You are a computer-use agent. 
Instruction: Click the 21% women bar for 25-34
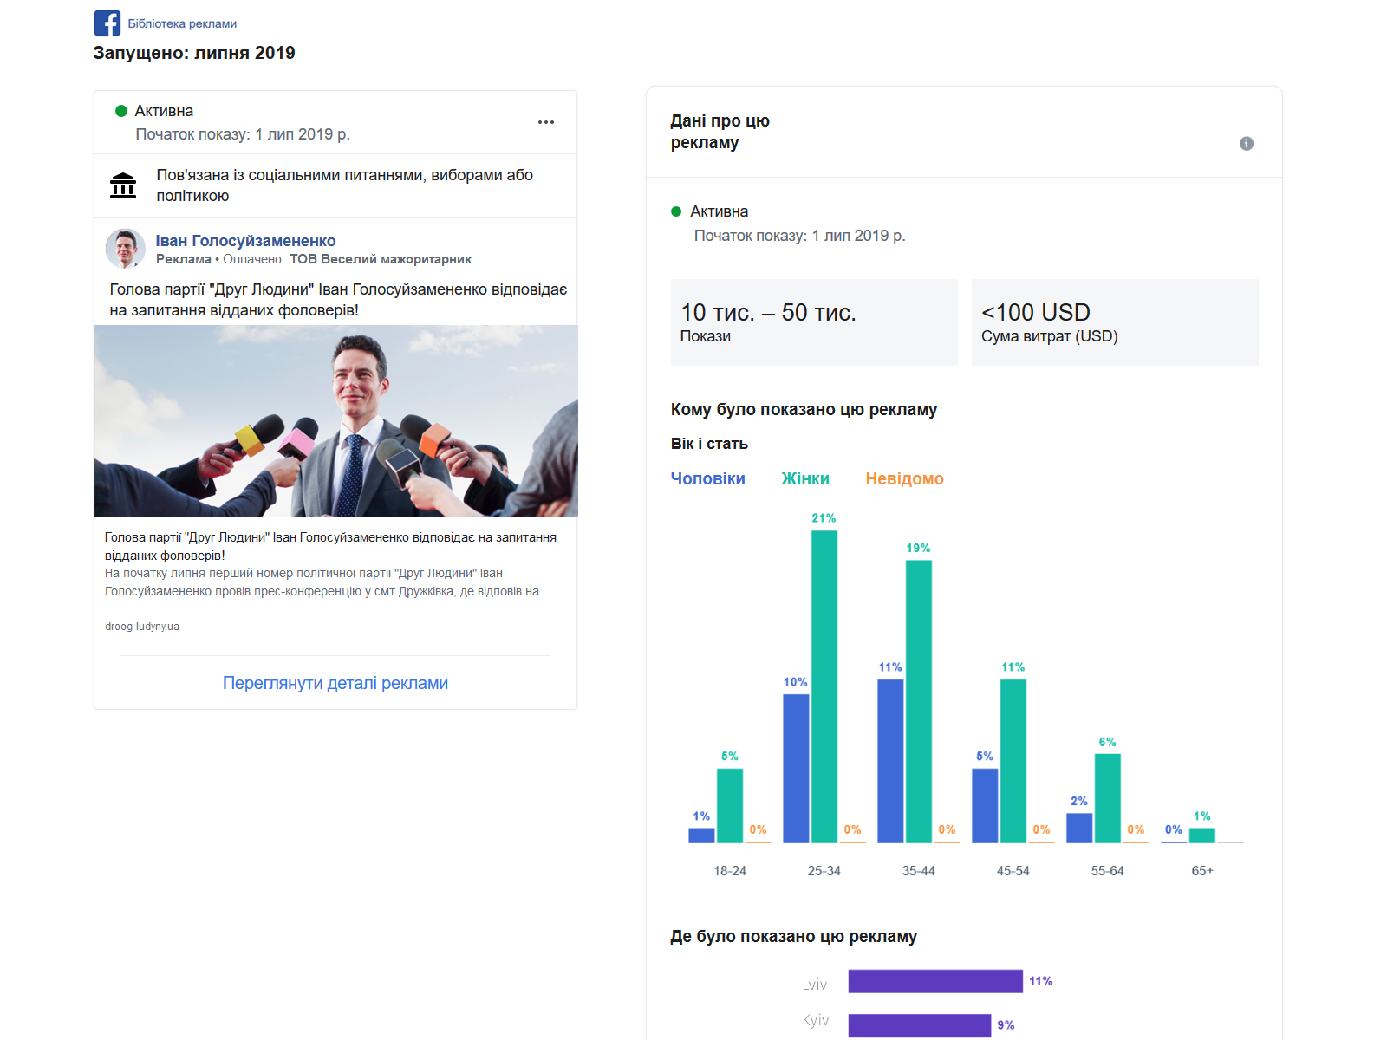pos(824,686)
